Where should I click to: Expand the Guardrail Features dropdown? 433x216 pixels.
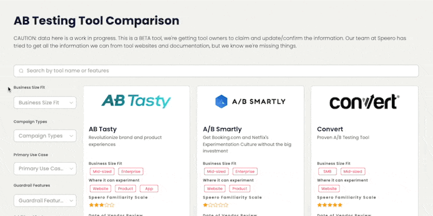(x=45, y=200)
